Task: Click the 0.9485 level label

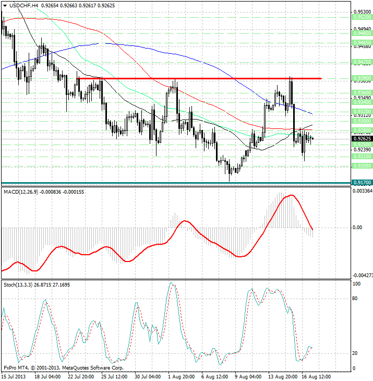Action: pos(362,33)
